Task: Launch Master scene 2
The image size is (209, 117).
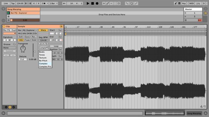Action: pos(185,17)
